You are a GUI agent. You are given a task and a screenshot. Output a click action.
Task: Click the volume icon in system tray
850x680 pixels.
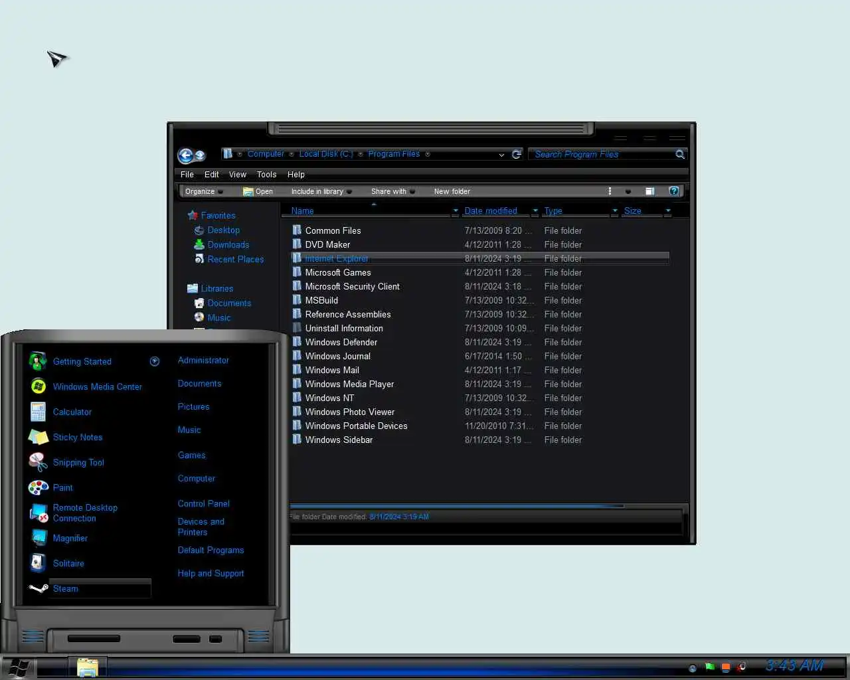tap(742, 667)
